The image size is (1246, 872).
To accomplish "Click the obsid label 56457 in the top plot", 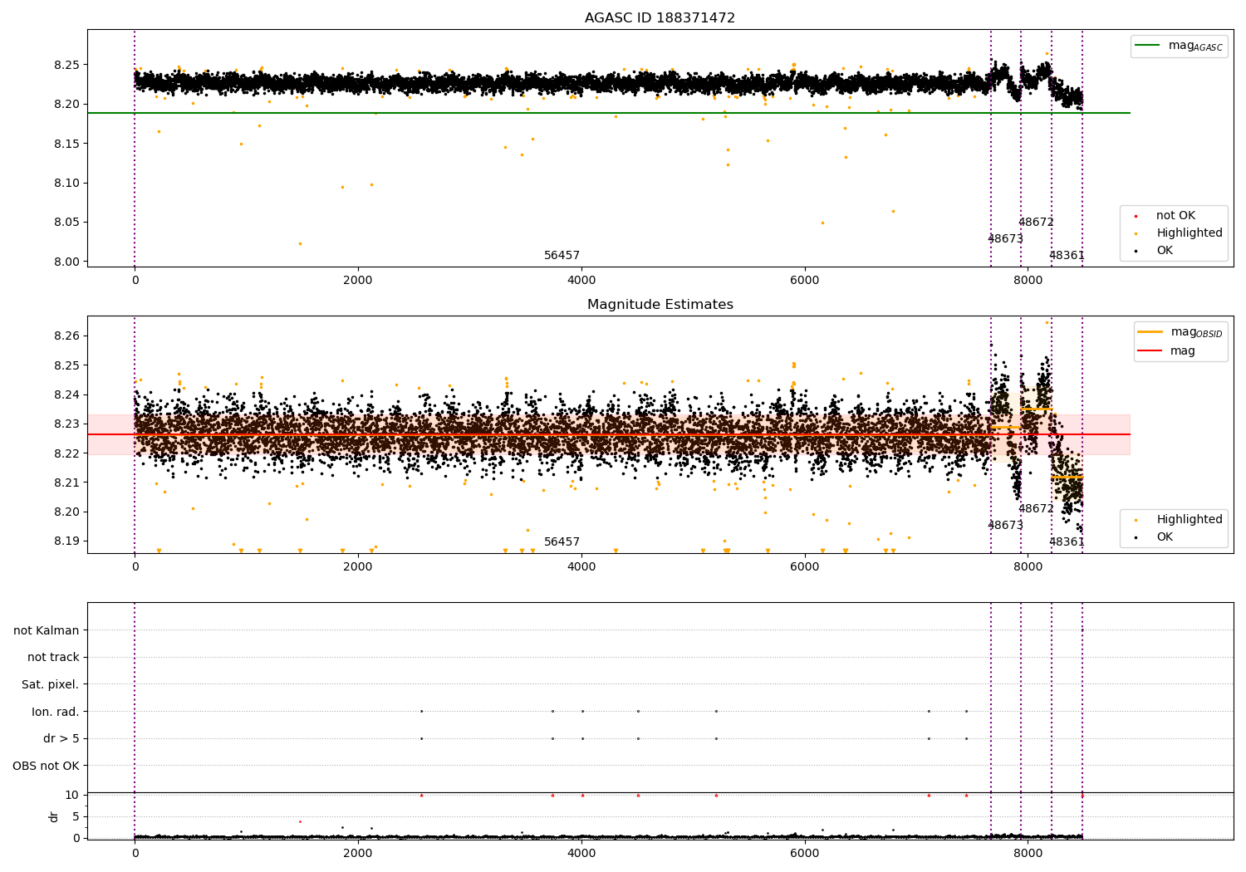I will coord(562,255).
